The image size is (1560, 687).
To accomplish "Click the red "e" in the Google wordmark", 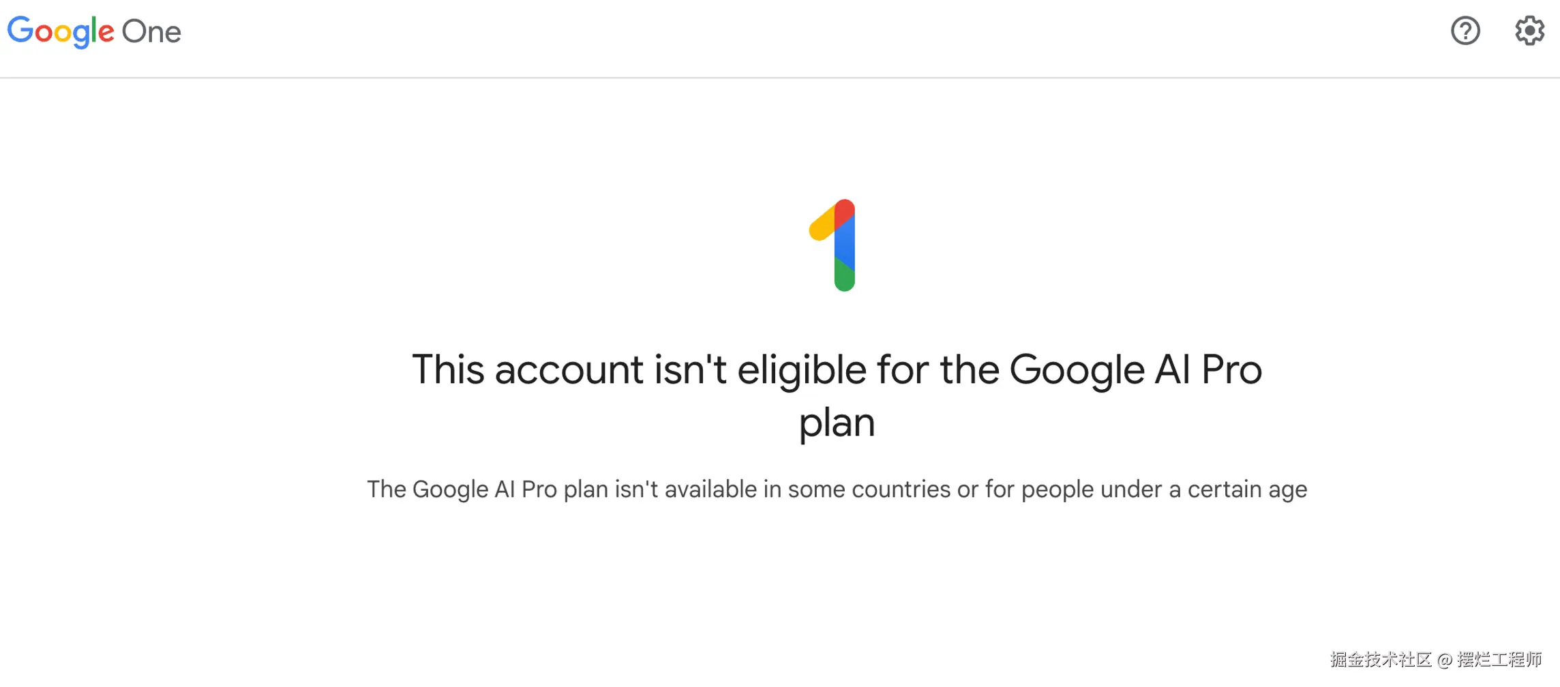I will 106,33.
